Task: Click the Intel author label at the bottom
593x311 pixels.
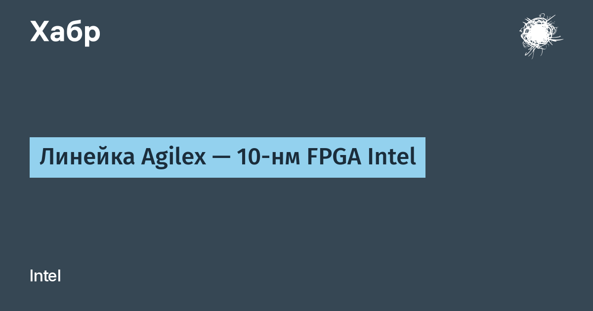Action: 45,276
